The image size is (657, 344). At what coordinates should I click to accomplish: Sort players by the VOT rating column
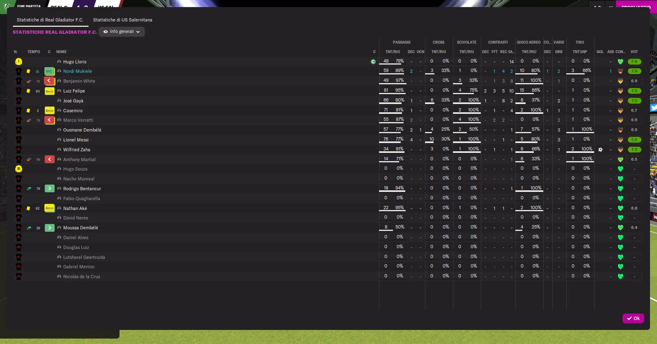coord(634,52)
